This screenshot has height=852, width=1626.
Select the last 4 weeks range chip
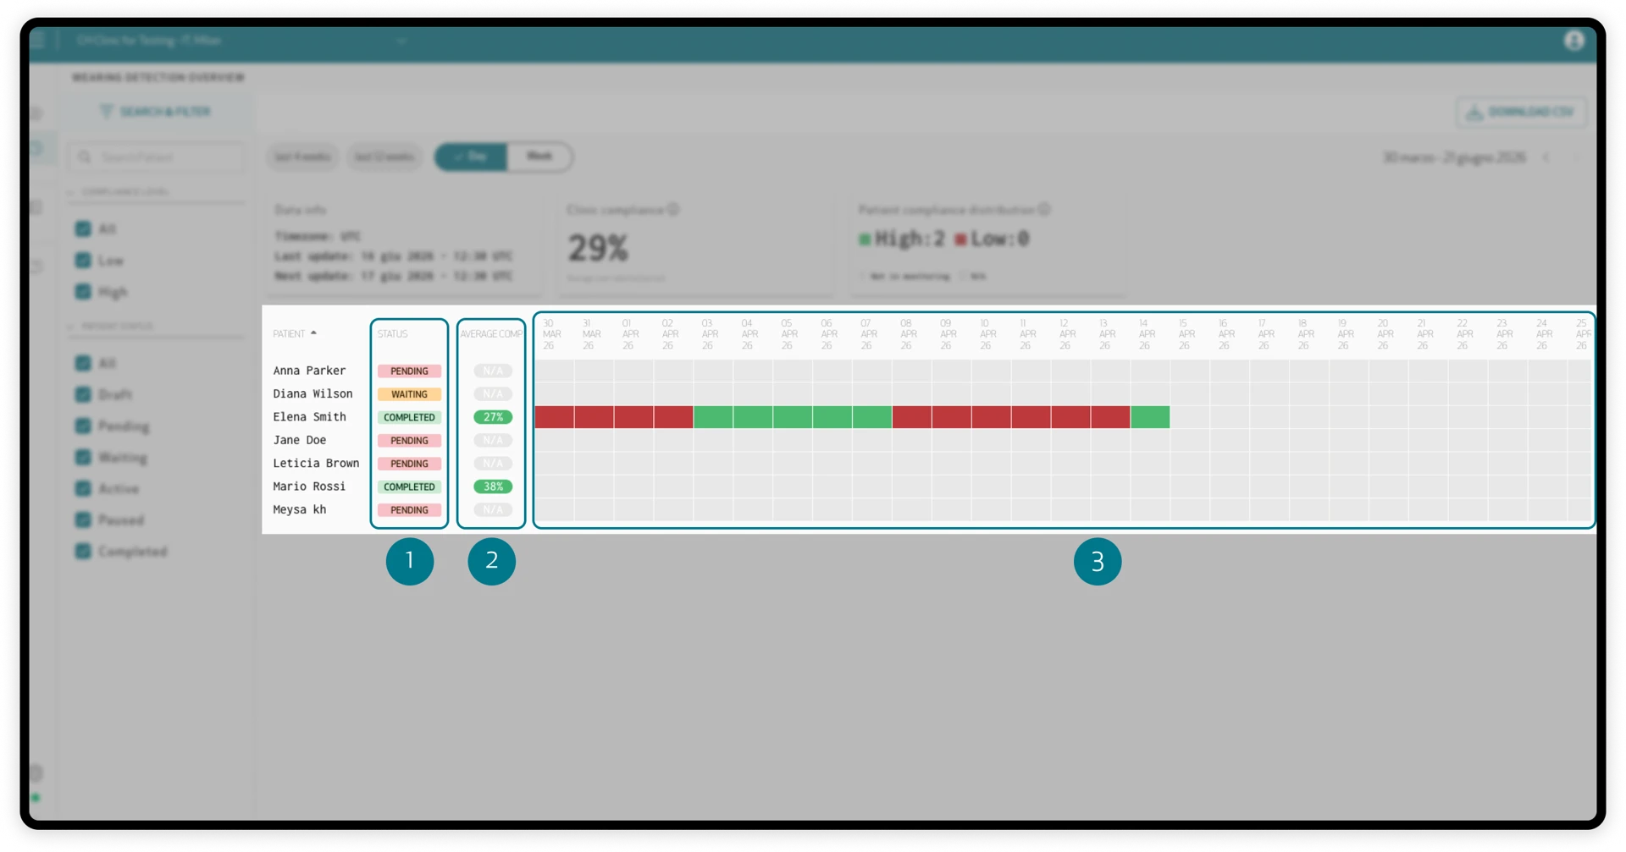pos(302,157)
